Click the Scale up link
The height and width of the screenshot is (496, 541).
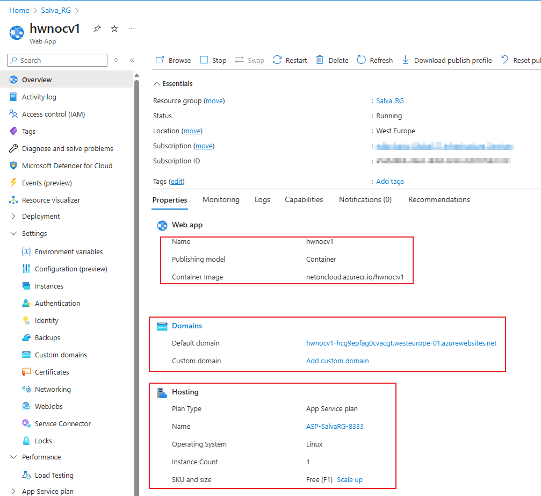(x=350, y=479)
